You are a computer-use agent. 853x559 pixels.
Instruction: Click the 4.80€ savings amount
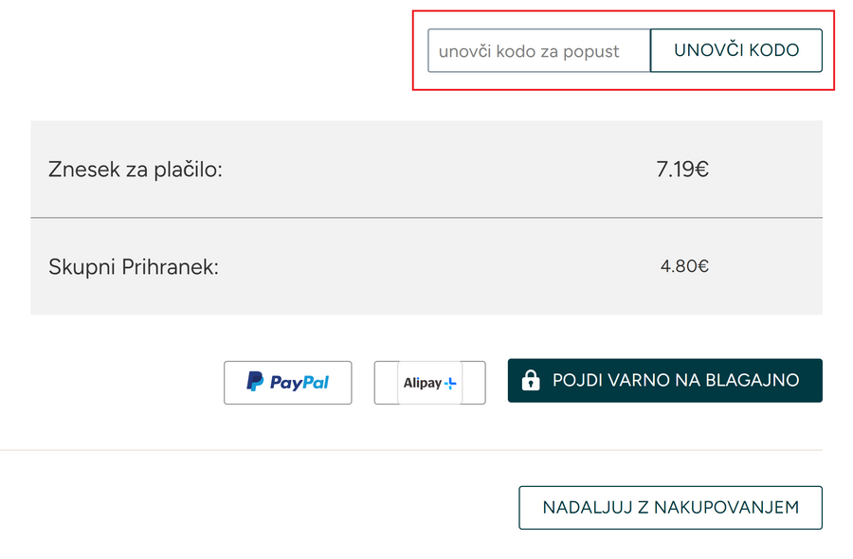pos(684,267)
